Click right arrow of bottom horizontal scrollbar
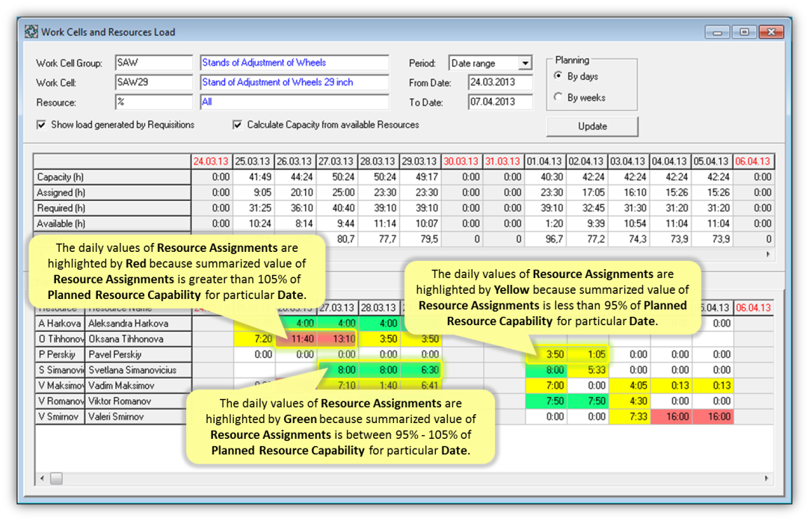This screenshot has height=521, width=809. point(766,478)
